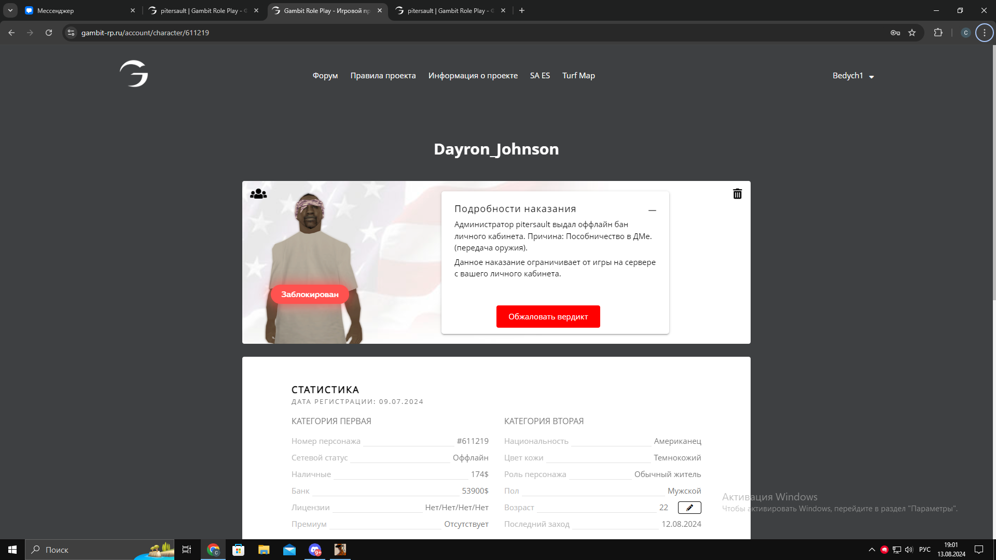Expand Bedych1 account dropdown
Viewport: 996px width, 560px height.
pyautogui.click(x=853, y=76)
